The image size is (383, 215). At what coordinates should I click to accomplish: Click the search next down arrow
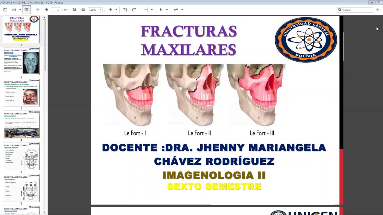[x=378, y=10]
